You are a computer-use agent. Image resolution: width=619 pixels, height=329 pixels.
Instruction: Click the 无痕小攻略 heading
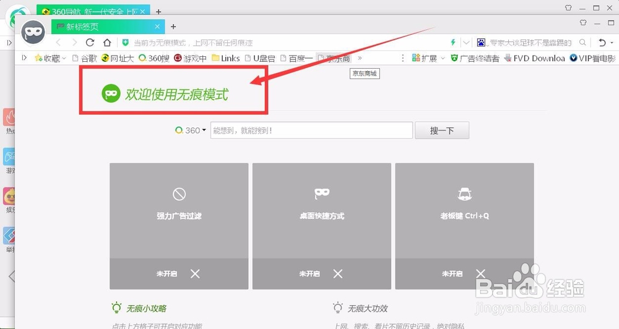coord(147,308)
